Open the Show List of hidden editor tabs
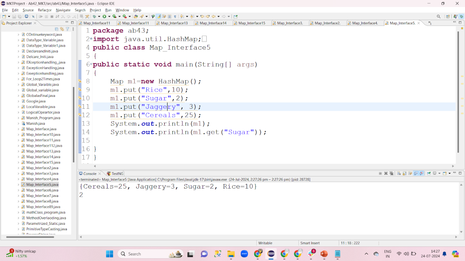Image resolution: width=465 pixels, height=261 pixels. (430, 23)
